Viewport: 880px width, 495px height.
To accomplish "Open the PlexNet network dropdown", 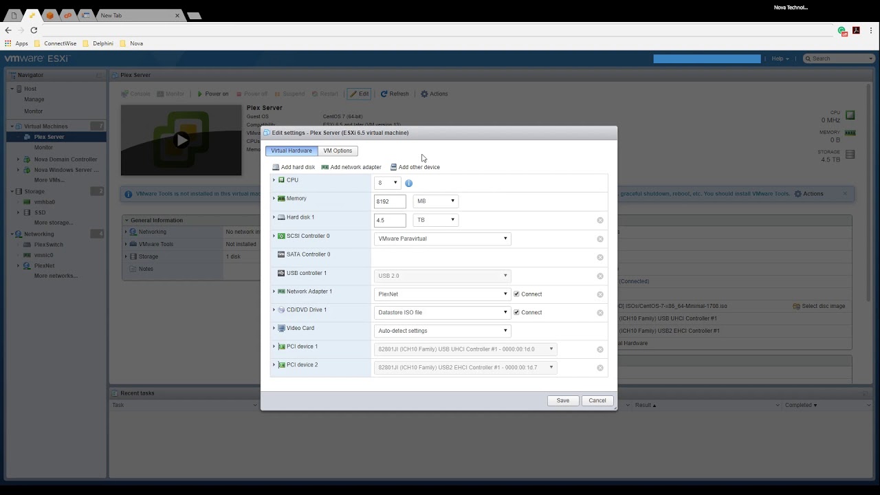I will pyautogui.click(x=442, y=294).
